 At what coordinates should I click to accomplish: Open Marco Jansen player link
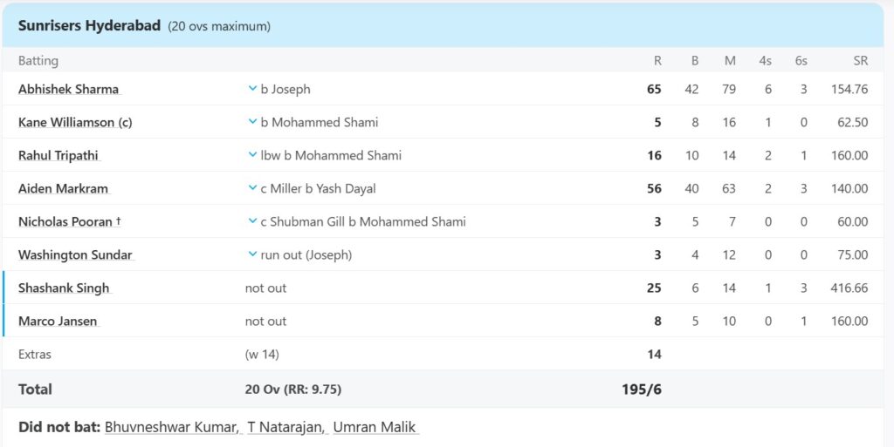point(58,322)
